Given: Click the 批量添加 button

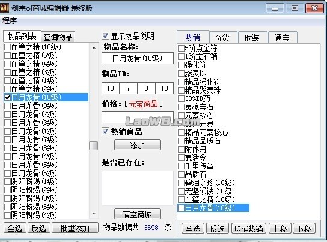Looking at the screenshot, I should pyautogui.click(x=75, y=228).
